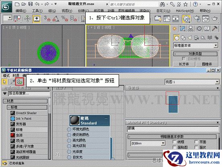Open the 视图 1 view dropdown

(192, 82)
